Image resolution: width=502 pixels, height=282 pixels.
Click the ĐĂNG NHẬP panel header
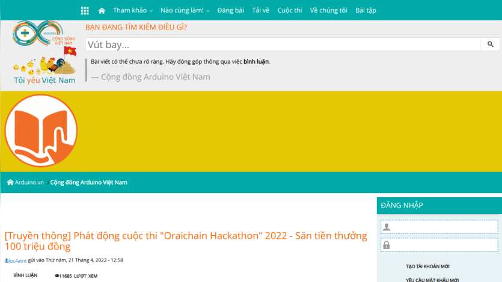[x=439, y=206]
